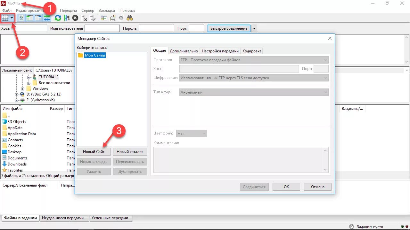Click the disconnect from server icon
The width and height of the screenshot is (410, 230).
tap(84, 18)
